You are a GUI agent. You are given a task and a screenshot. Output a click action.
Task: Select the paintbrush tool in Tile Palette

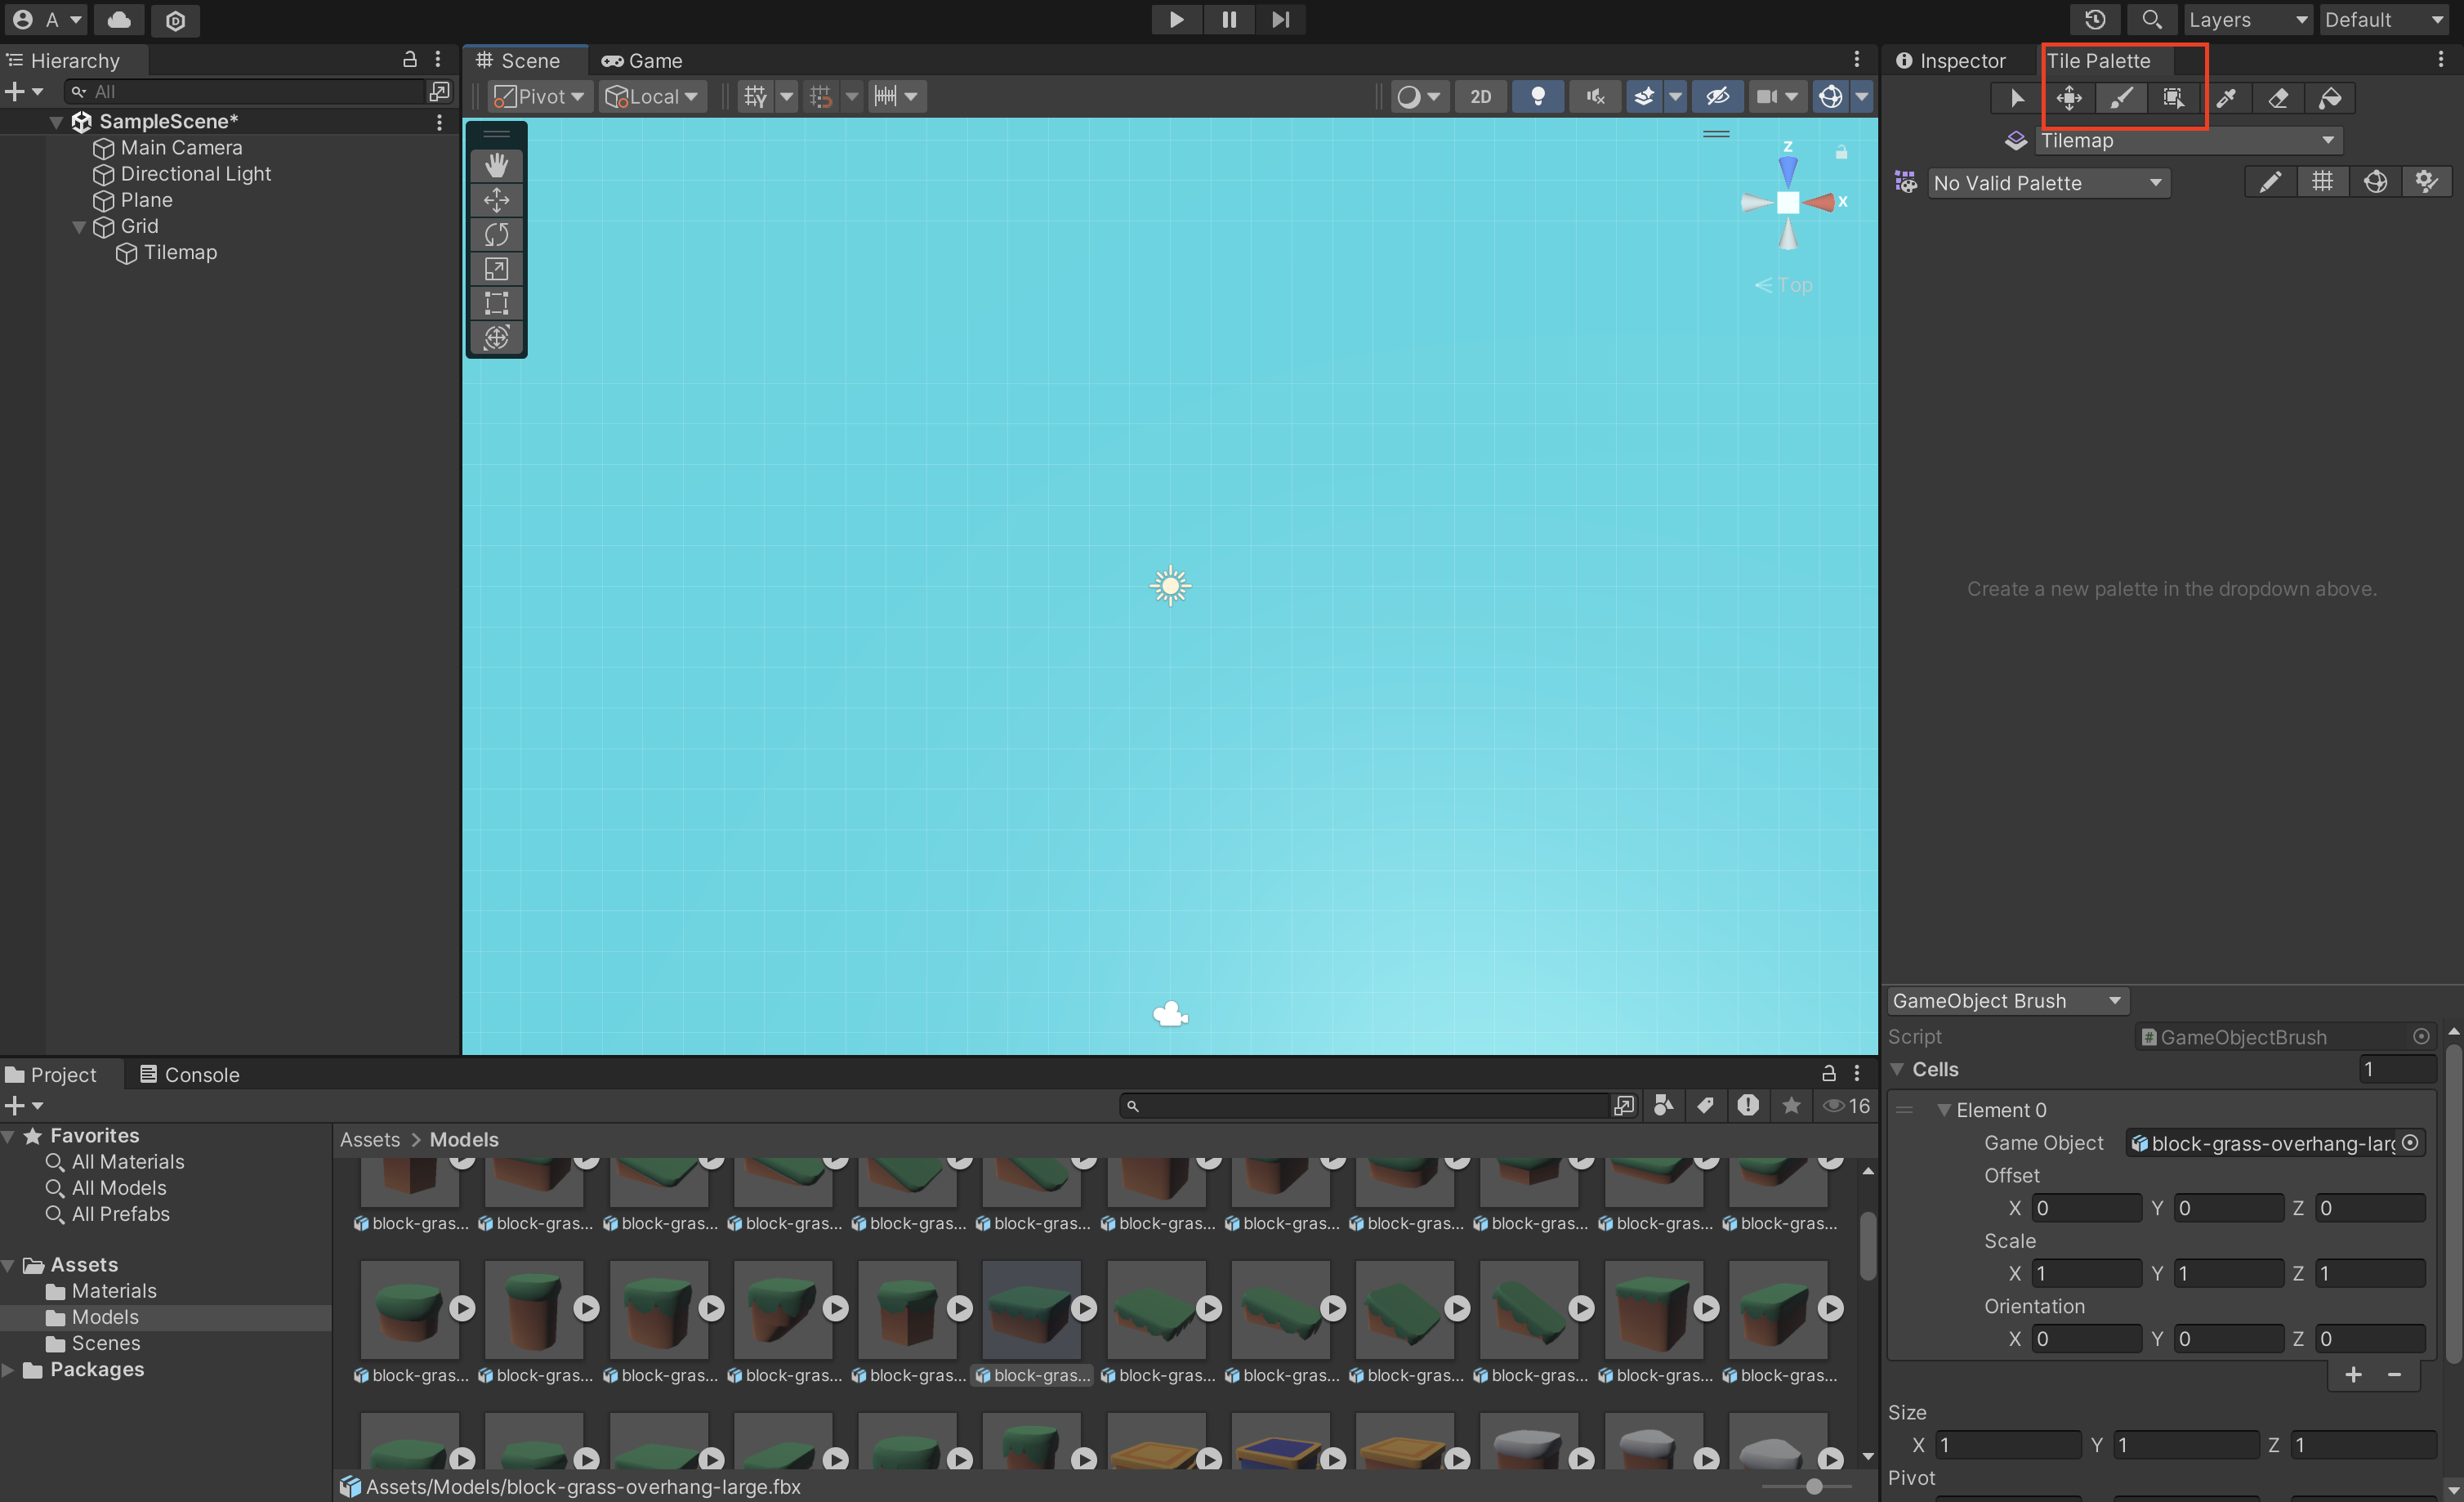click(x=2121, y=98)
